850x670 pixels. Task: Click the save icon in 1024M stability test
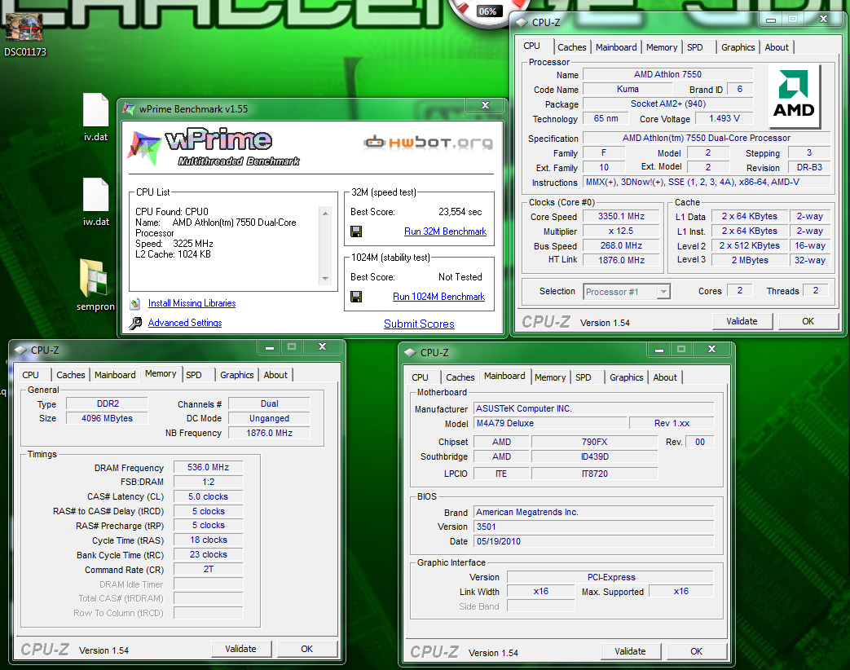coord(356,297)
